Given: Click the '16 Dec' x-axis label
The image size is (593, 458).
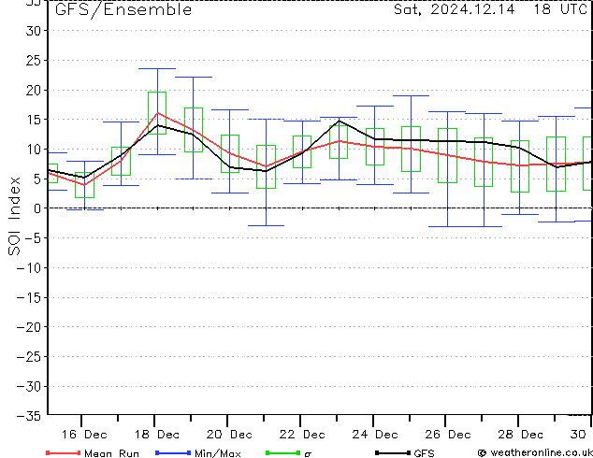Looking at the screenshot, I should (84, 435).
